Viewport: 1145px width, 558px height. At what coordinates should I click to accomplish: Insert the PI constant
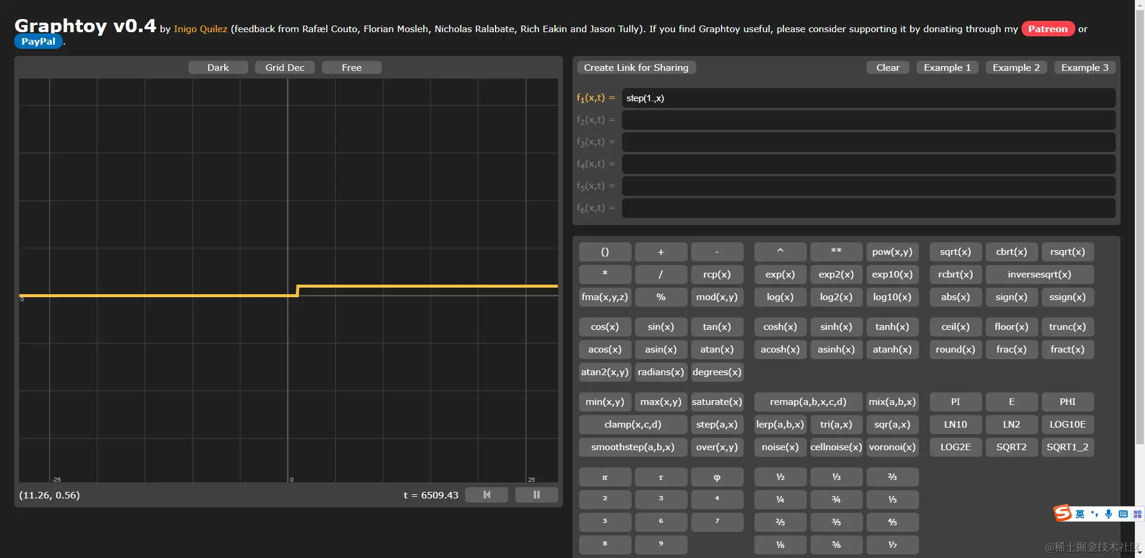955,401
